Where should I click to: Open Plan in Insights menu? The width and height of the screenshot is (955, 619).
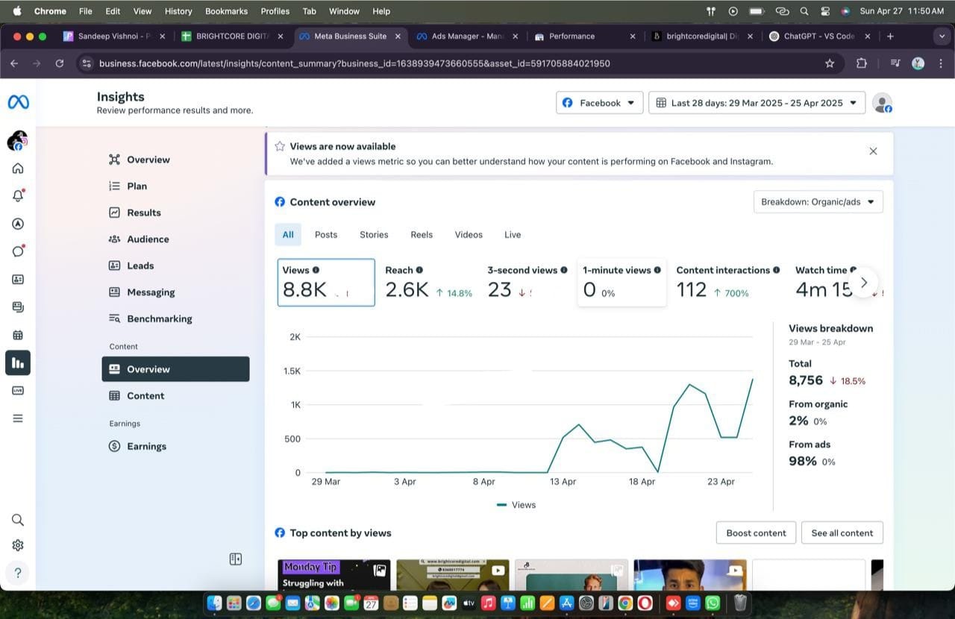click(x=137, y=186)
